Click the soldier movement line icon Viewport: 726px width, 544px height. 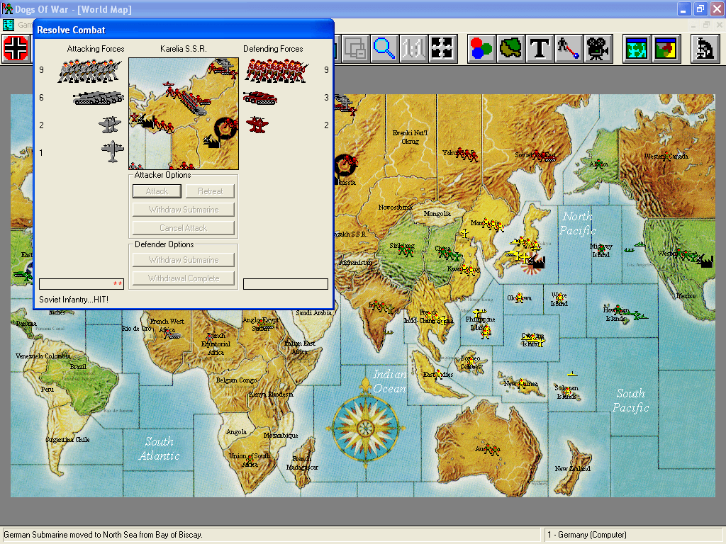[569, 49]
